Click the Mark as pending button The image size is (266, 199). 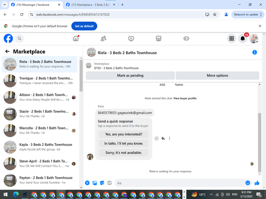(x=130, y=75)
